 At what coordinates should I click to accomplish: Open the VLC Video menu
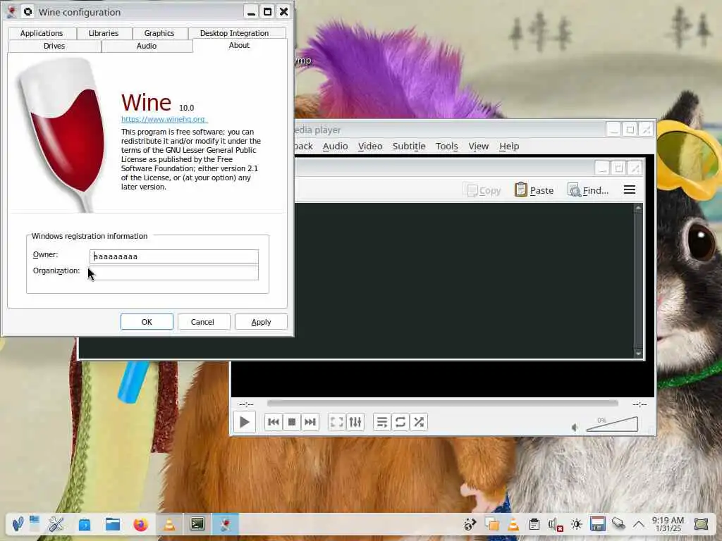370,147
